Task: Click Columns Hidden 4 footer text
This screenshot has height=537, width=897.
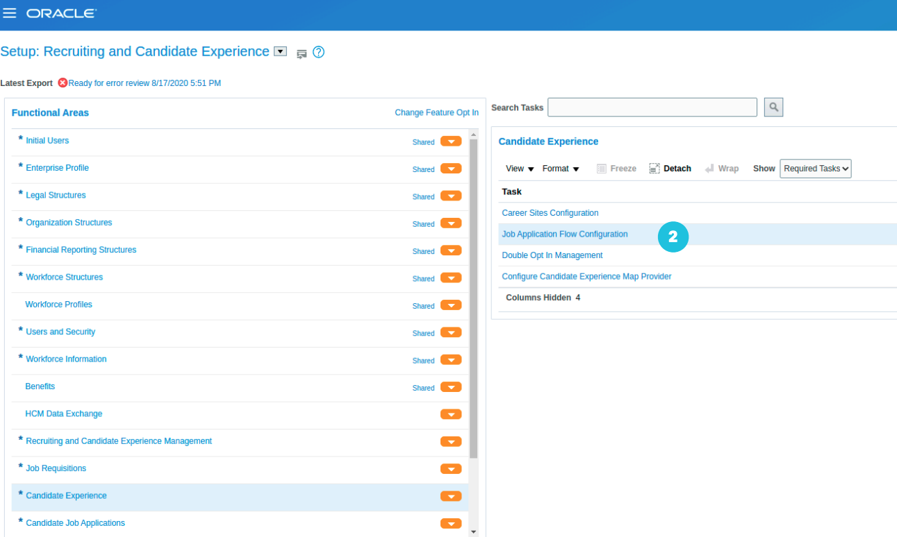Action: (x=543, y=298)
